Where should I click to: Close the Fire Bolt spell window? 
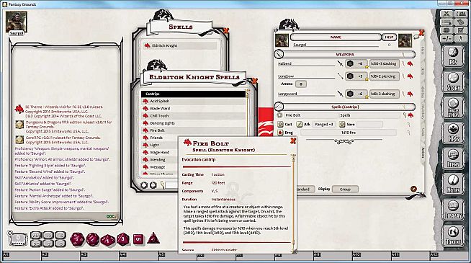(293, 141)
